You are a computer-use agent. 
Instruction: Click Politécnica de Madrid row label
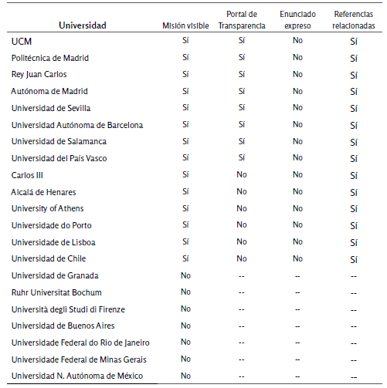click(x=50, y=58)
